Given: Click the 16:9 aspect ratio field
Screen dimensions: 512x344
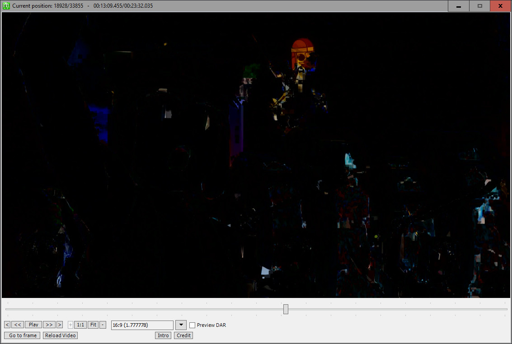Looking at the screenshot, I should tap(142, 325).
